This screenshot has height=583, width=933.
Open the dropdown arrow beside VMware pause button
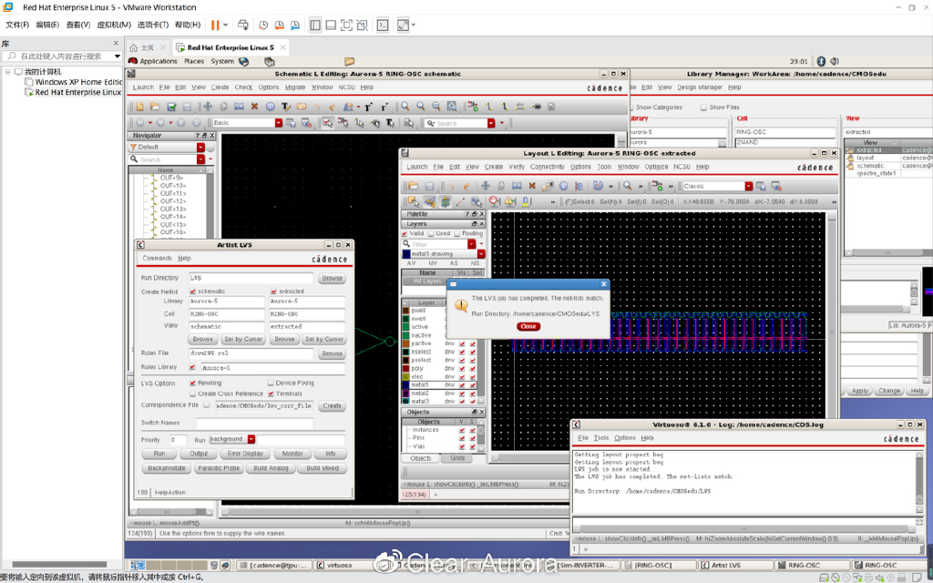[x=226, y=25]
